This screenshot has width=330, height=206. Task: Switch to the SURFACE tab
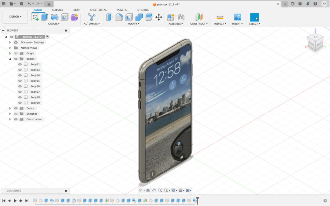[57, 10]
